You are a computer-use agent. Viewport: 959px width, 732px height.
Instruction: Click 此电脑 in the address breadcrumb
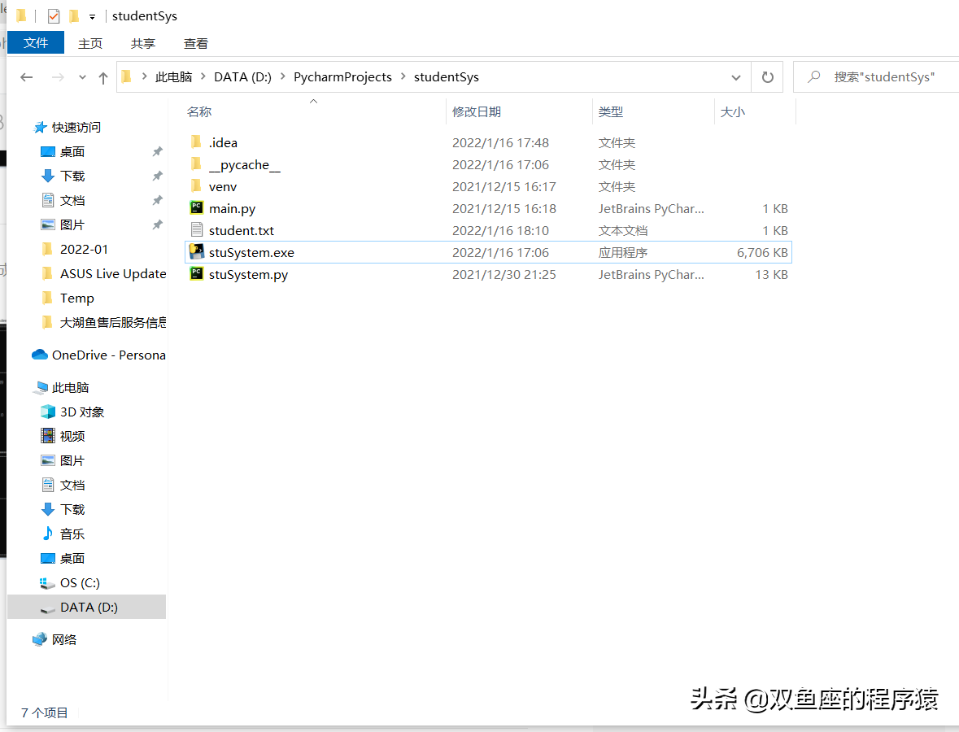[174, 77]
